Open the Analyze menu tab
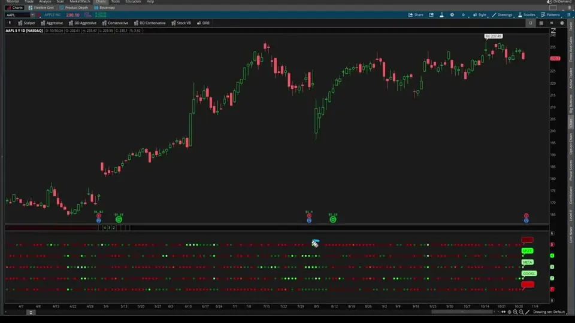The image size is (575, 323). (x=45, y=1)
